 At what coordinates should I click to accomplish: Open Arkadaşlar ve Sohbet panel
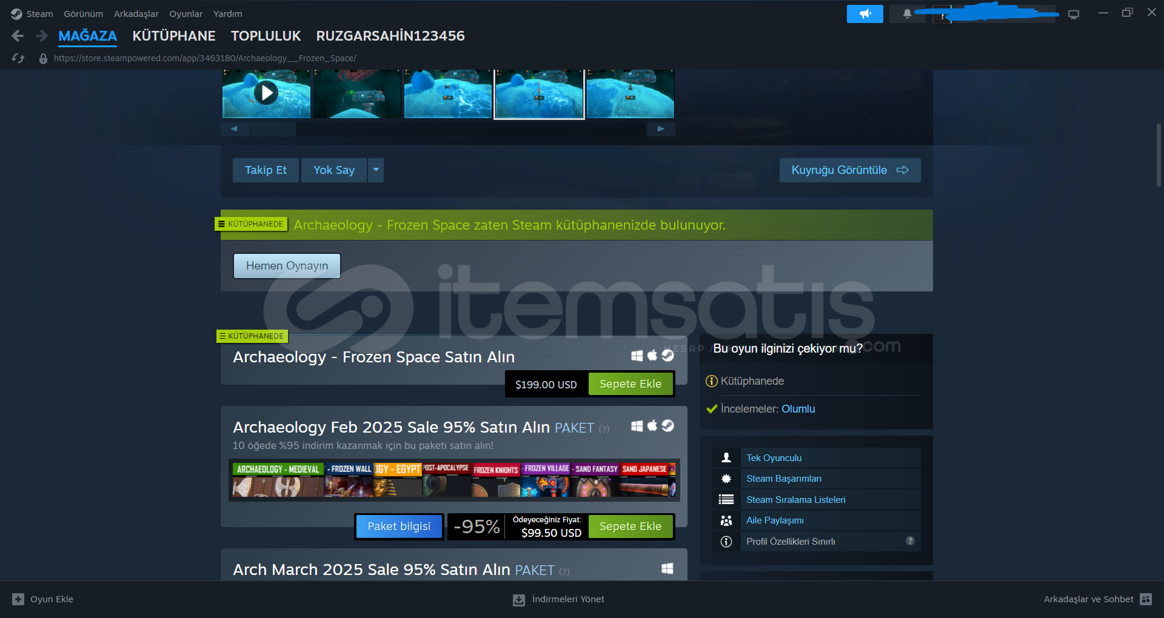pyautogui.click(x=1097, y=599)
